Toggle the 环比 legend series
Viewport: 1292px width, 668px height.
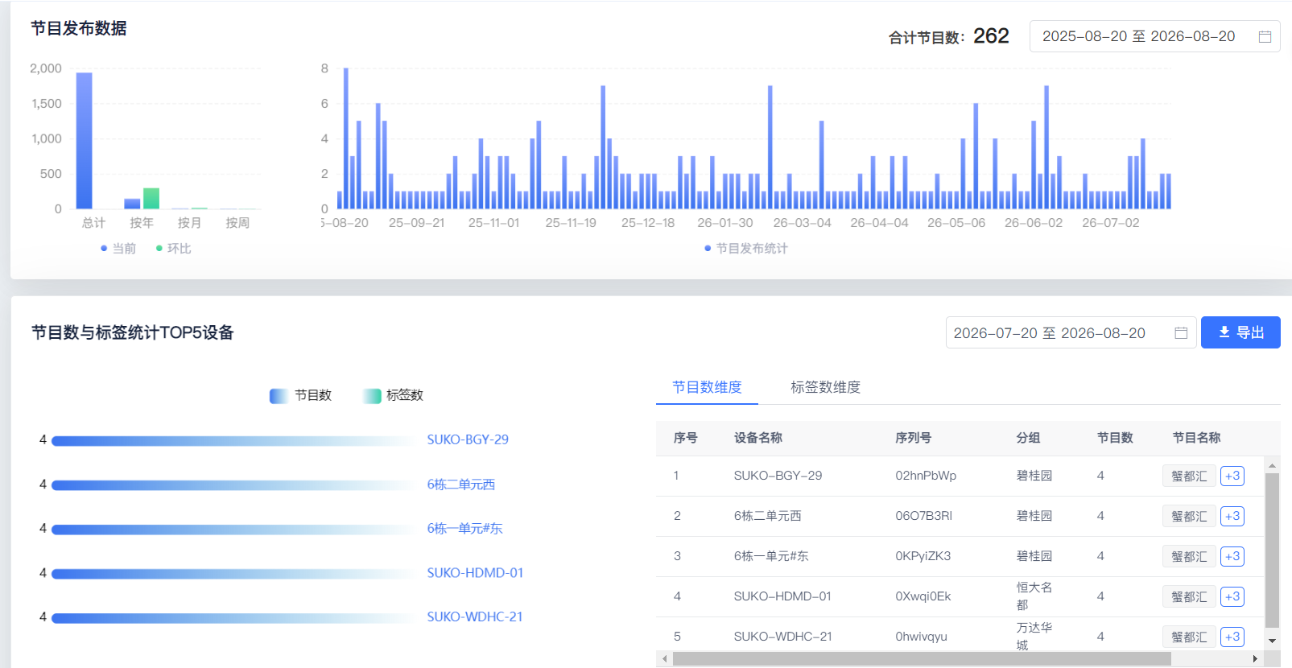[x=173, y=249]
